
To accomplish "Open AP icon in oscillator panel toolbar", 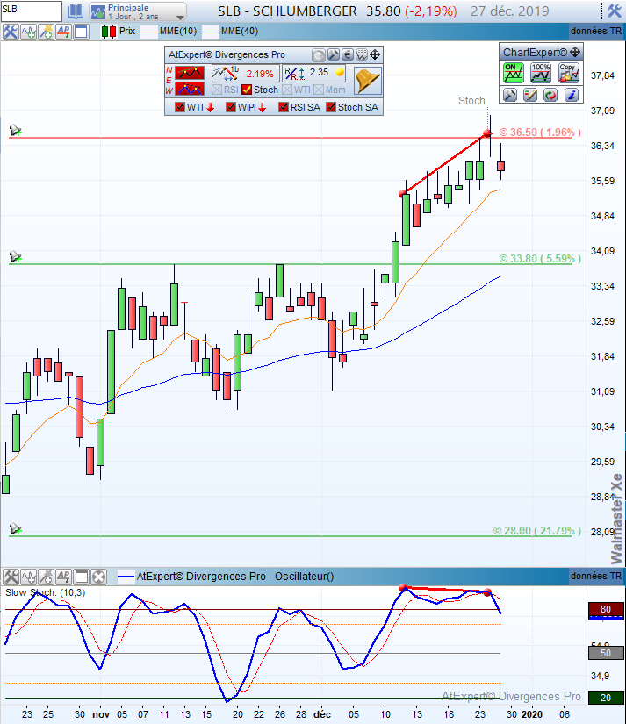I will (63, 577).
